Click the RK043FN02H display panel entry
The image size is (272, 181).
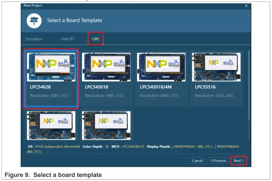(x=193, y=146)
